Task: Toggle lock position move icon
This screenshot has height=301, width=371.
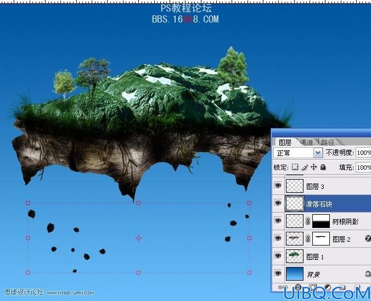Action: 314,167
